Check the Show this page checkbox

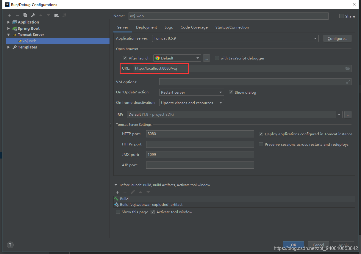118,212
